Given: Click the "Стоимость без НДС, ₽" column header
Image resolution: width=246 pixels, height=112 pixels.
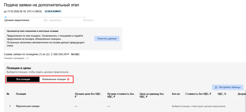Looking at the screenshot, I should [x=198, y=94].
